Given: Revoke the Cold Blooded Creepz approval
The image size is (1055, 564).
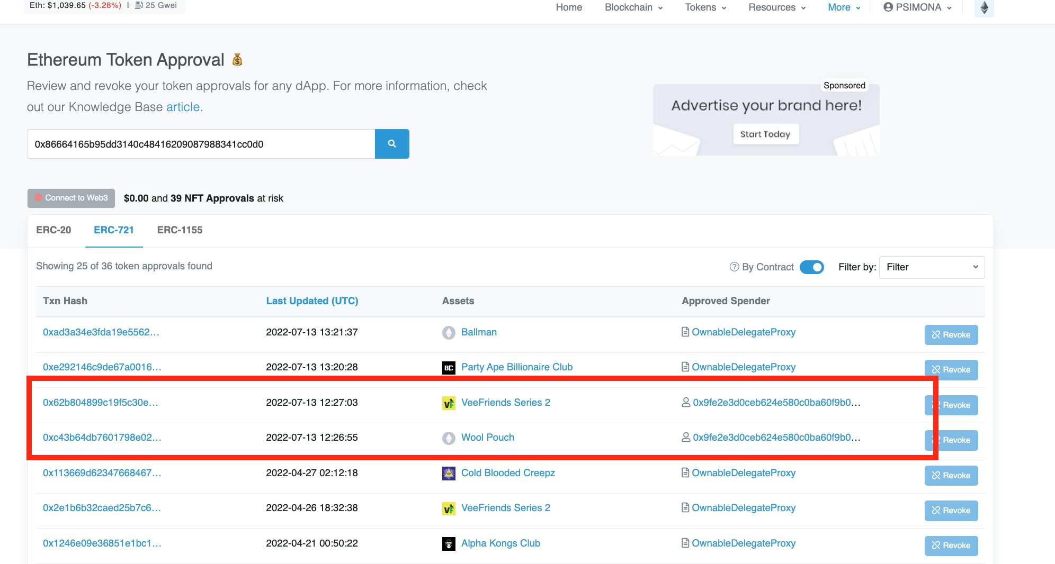Looking at the screenshot, I should (951, 476).
